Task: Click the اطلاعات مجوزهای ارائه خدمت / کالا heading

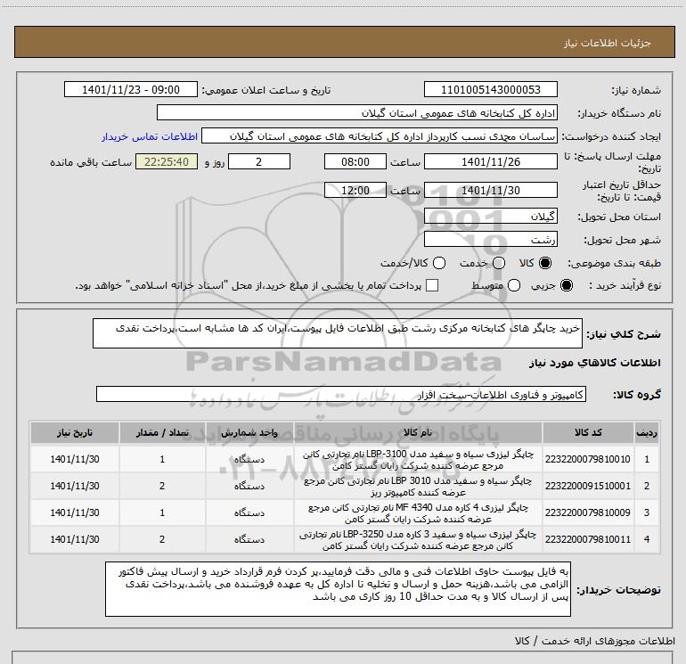Action: [594, 641]
